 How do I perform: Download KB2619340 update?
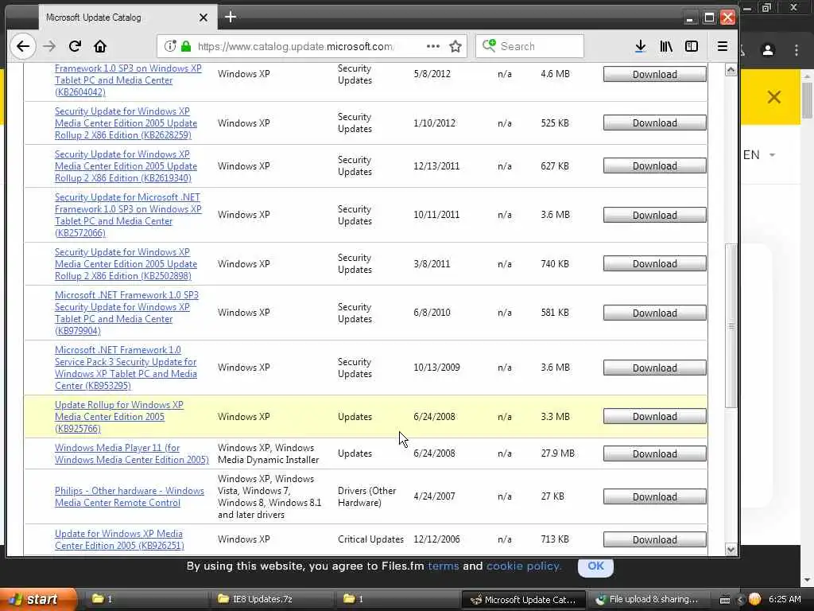click(x=655, y=165)
